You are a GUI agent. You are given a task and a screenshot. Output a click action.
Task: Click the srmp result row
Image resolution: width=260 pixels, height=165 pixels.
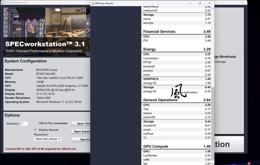[176, 75]
